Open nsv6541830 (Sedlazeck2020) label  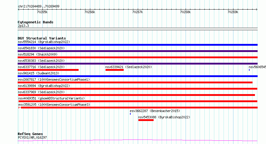coord(41,48)
